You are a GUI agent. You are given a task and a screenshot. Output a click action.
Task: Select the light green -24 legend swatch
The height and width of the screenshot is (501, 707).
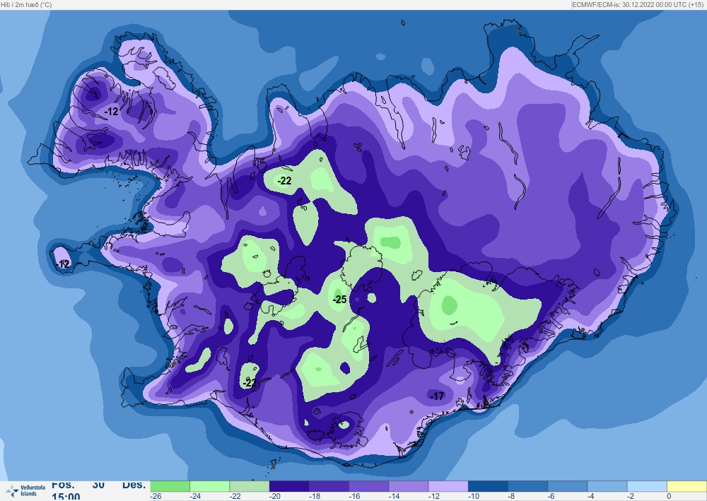click(210, 486)
